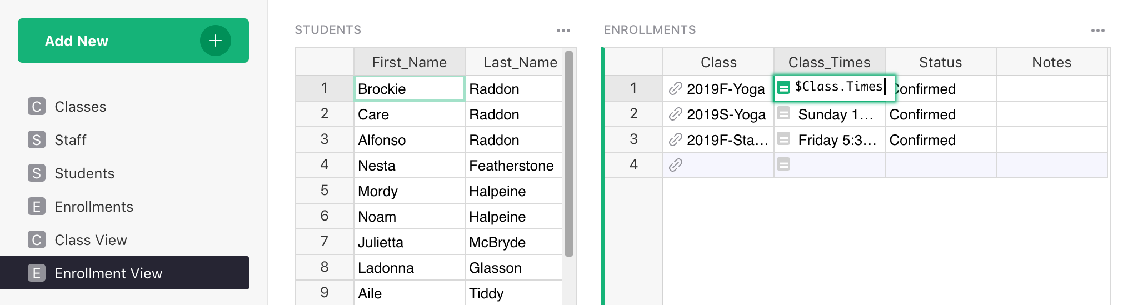Click the Add New button
Image resolution: width=1138 pixels, height=305 pixels.
[x=133, y=41]
